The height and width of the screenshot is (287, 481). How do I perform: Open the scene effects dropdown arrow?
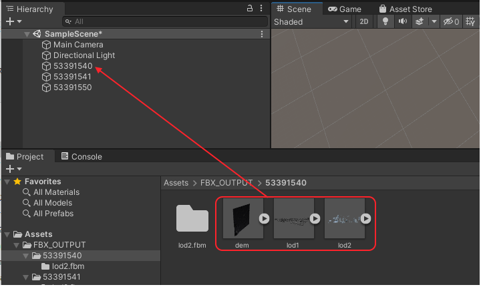coord(434,22)
